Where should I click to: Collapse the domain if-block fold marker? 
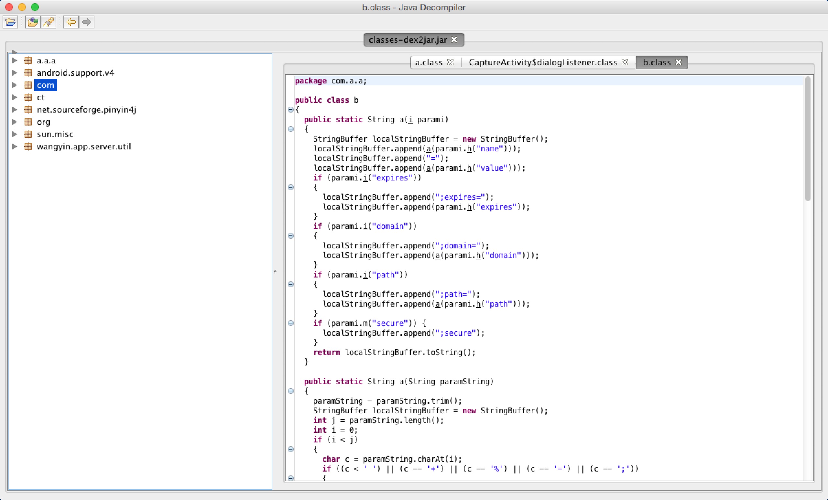pos(291,235)
